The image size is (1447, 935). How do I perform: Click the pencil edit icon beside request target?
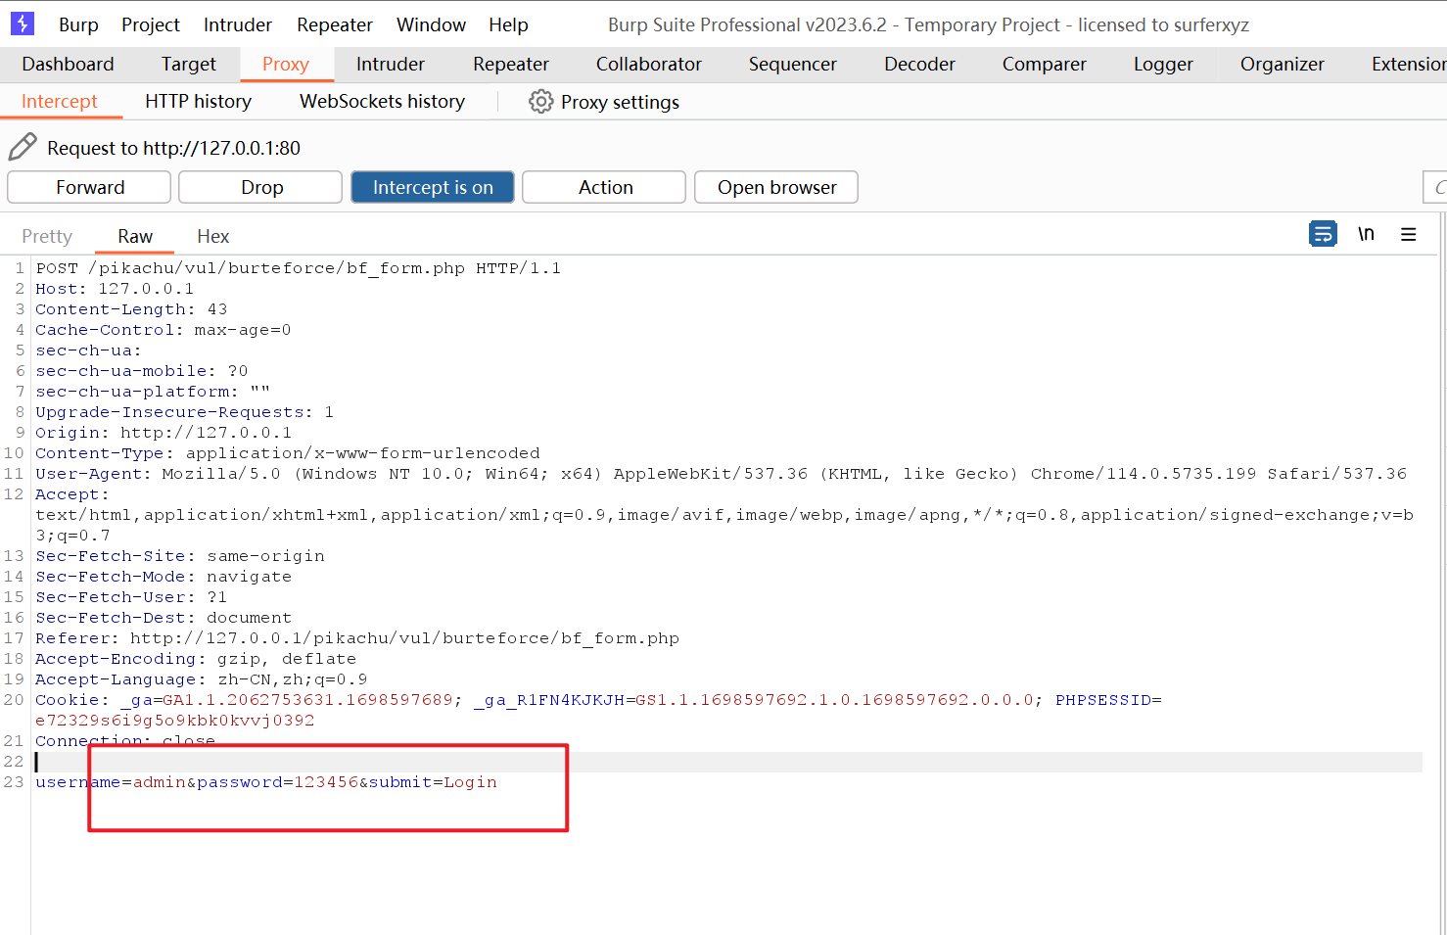click(23, 147)
